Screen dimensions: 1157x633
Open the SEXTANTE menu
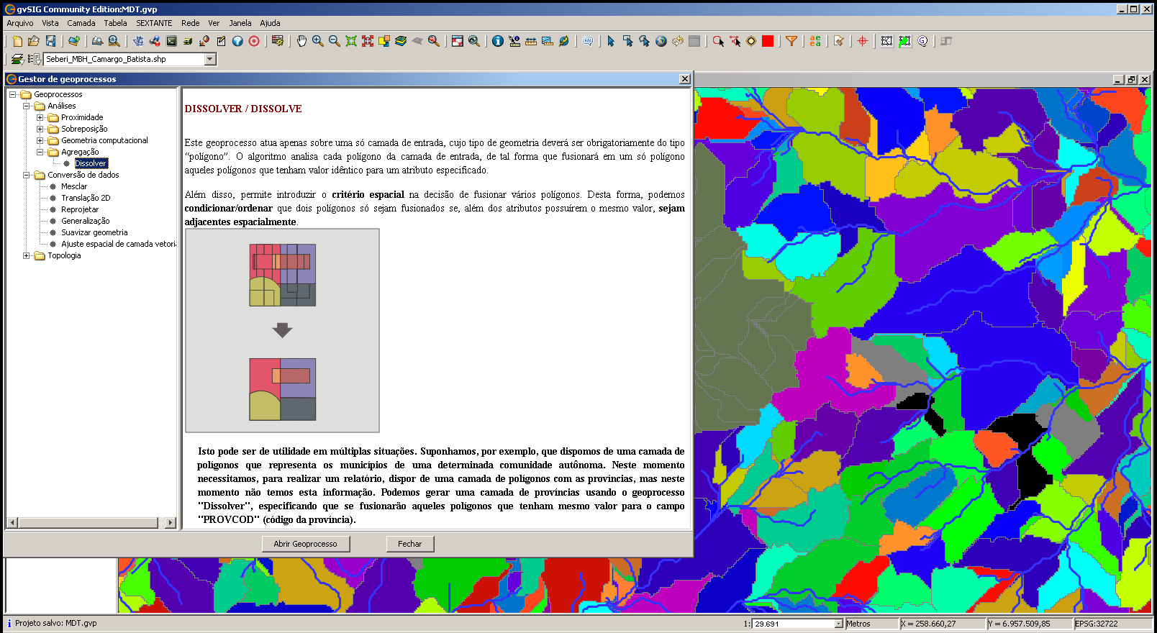click(154, 23)
